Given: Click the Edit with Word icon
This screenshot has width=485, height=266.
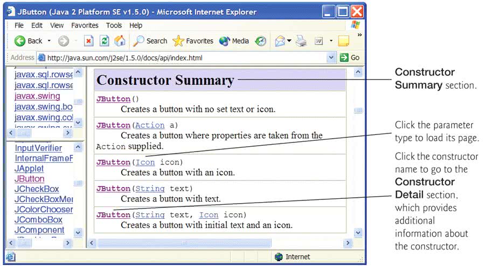Looking at the screenshot, I should (x=318, y=41).
